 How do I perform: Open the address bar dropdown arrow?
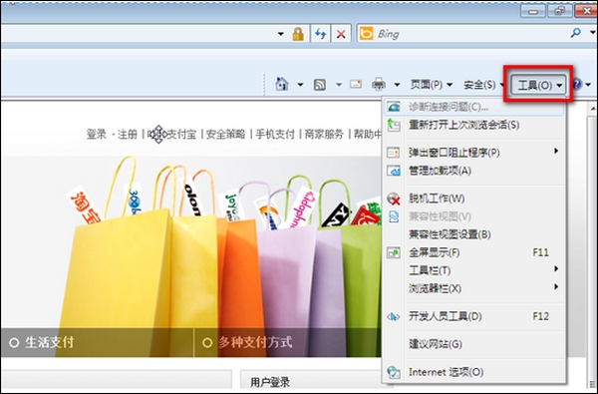coord(281,34)
